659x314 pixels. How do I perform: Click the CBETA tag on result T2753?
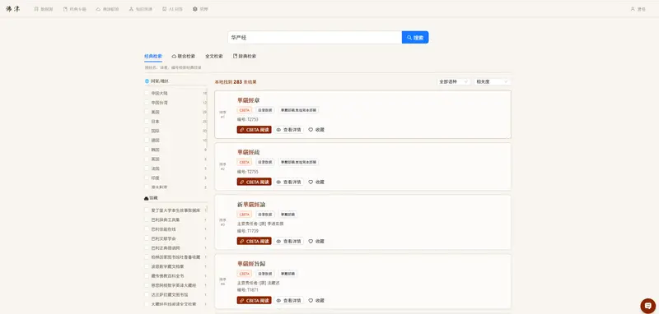click(x=244, y=110)
